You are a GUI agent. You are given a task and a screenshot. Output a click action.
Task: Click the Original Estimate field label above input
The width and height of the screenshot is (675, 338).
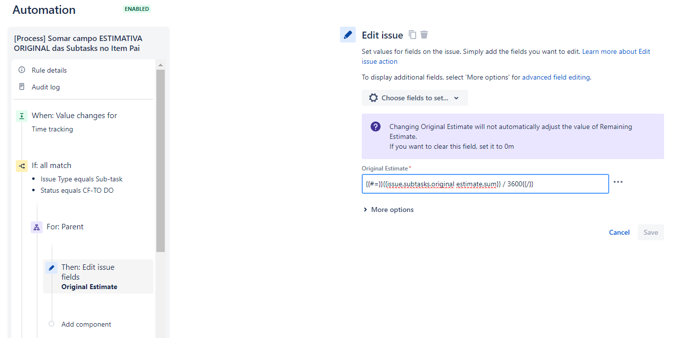point(385,169)
